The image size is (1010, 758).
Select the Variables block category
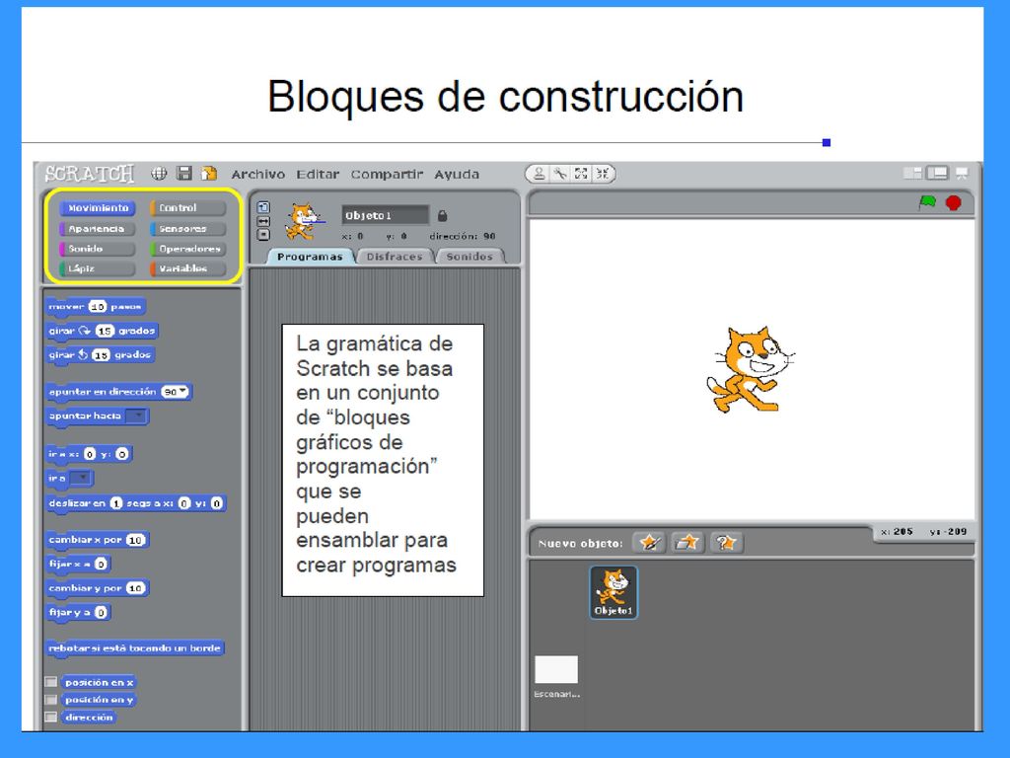[x=187, y=268]
